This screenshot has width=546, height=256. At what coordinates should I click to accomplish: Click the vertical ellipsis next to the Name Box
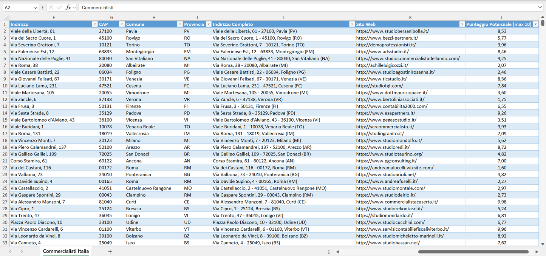(43, 7)
